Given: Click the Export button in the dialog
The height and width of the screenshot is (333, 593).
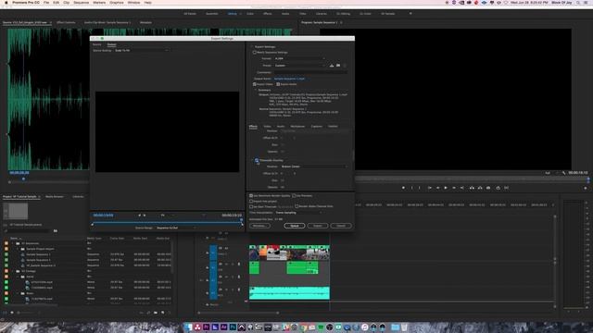Looking at the screenshot, I should point(318,226).
